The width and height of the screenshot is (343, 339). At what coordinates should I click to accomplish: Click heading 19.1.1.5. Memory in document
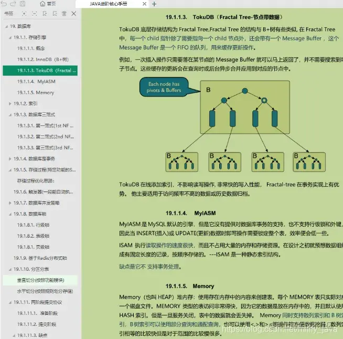[190, 286]
